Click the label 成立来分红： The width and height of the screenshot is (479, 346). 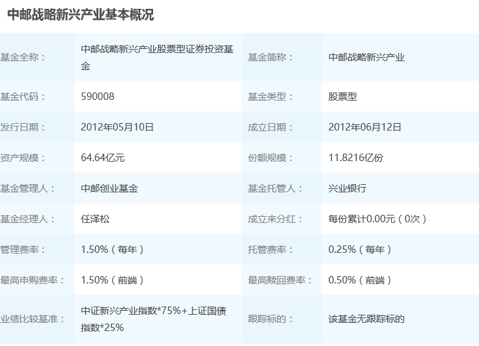tap(276, 219)
